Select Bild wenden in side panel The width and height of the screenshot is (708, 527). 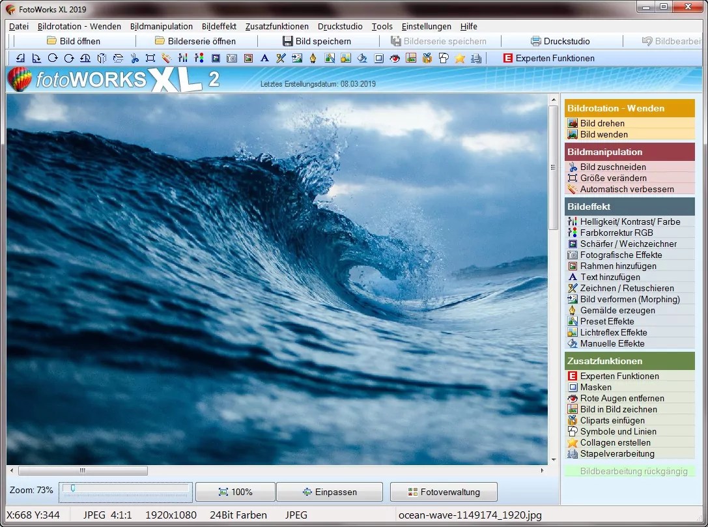click(629, 134)
